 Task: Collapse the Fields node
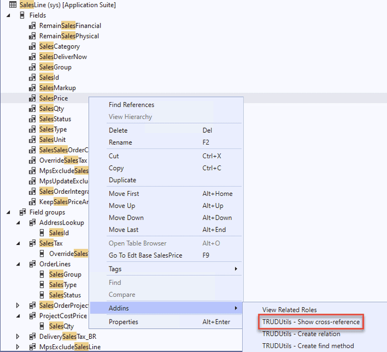click(8, 15)
